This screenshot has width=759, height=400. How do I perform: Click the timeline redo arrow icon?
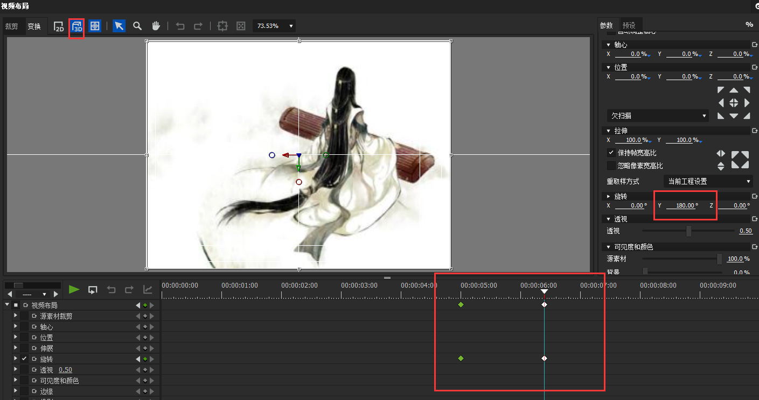[129, 290]
